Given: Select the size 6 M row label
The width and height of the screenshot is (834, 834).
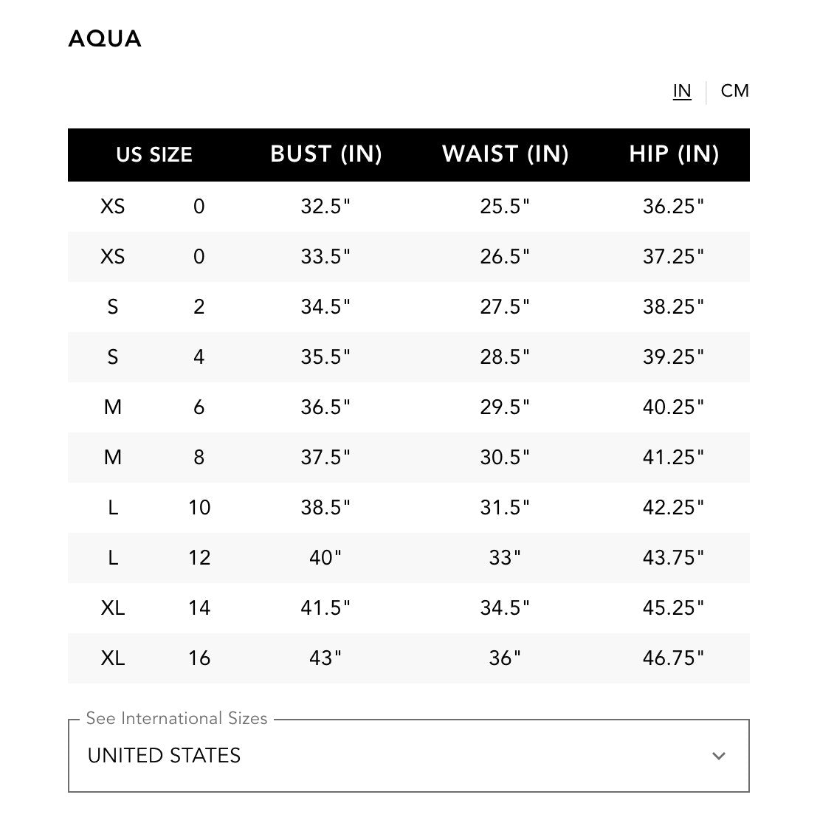Looking at the screenshot, I should point(113,407).
